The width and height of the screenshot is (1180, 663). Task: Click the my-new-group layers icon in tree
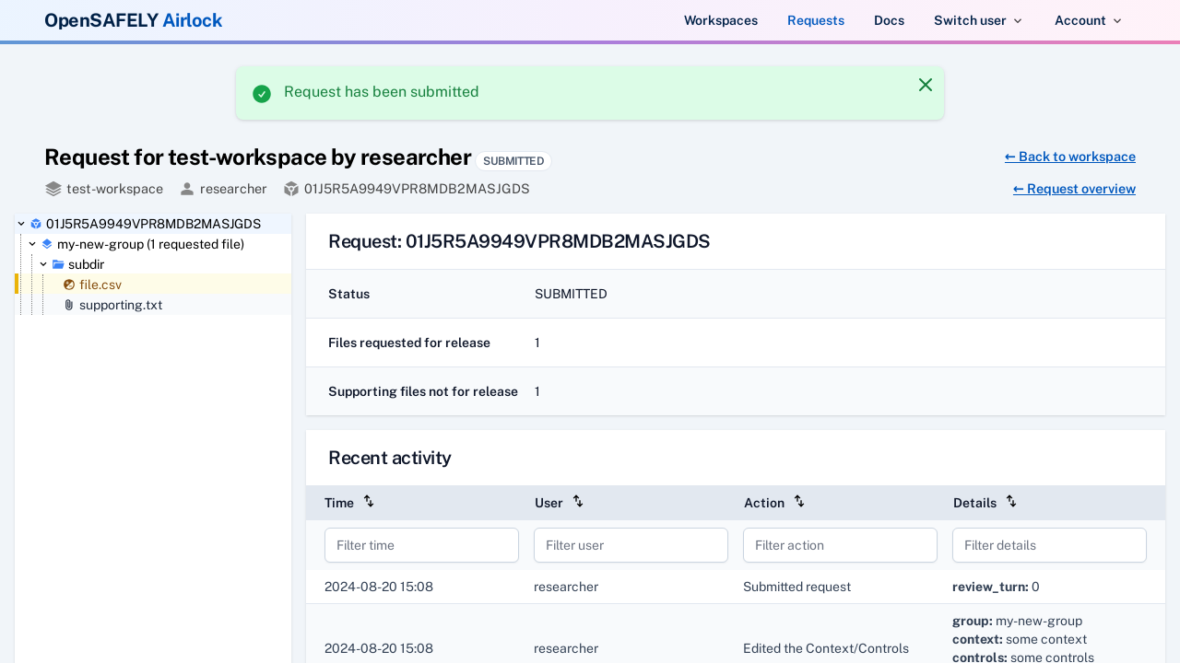(47, 244)
